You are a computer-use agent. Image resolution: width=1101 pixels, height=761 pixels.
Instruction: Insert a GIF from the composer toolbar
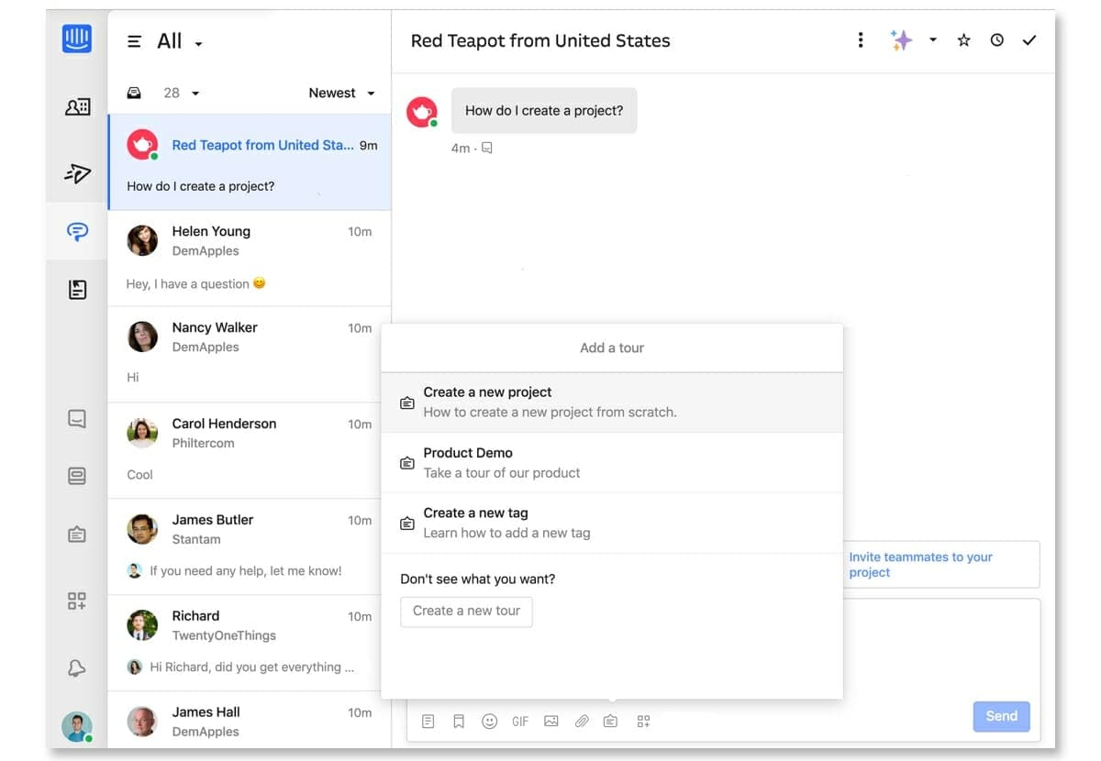click(x=520, y=722)
